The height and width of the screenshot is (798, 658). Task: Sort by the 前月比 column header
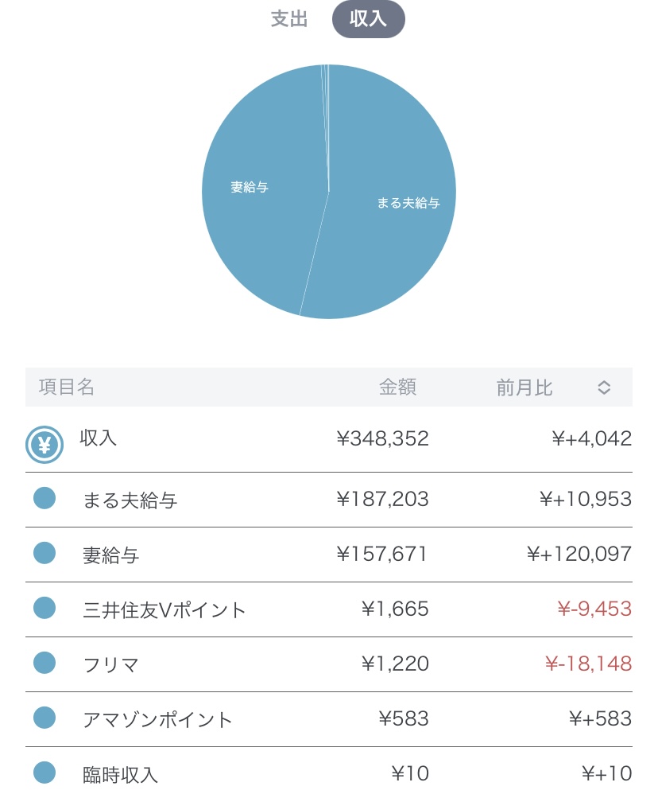click(x=524, y=387)
